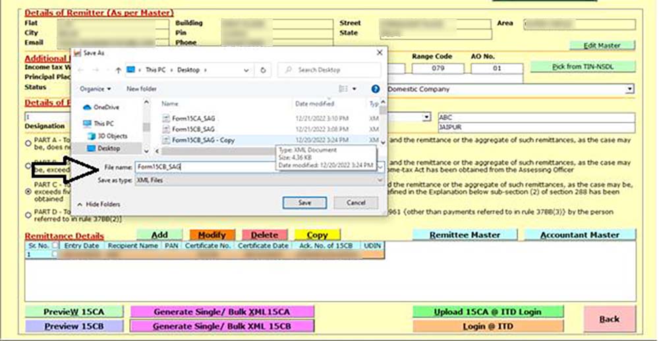Click the Form15CA_SAG file icon

(165, 118)
